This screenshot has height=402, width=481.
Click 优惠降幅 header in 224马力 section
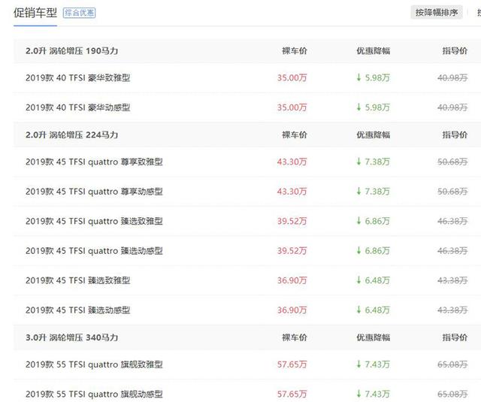tap(373, 135)
